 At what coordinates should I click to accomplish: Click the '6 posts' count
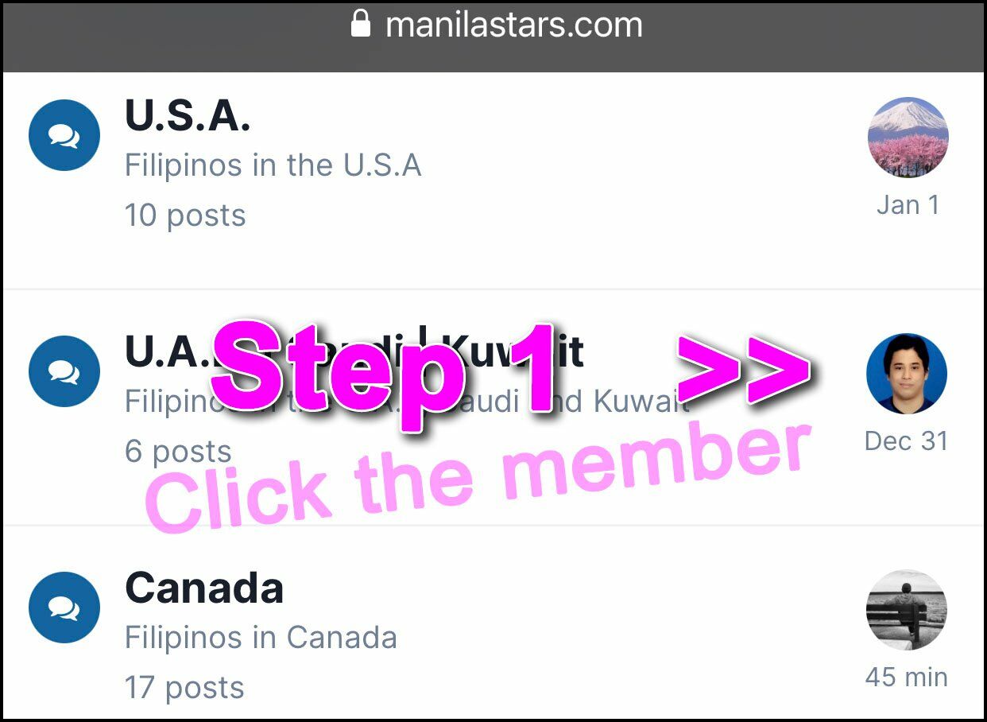[x=178, y=452]
